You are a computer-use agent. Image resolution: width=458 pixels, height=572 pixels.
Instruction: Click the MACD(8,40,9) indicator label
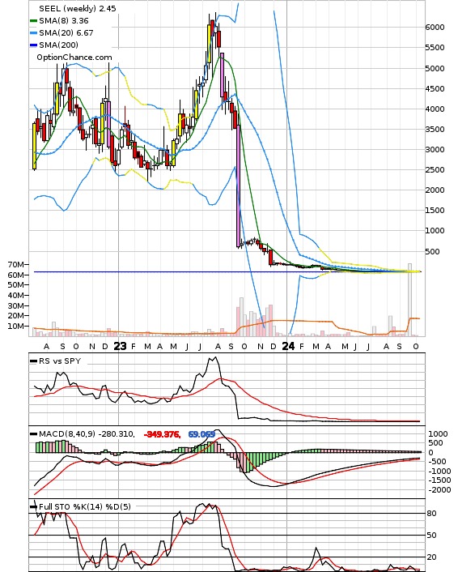tap(66, 433)
